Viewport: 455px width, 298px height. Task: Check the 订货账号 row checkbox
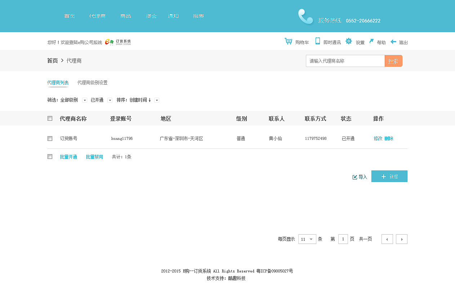[50, 138]
